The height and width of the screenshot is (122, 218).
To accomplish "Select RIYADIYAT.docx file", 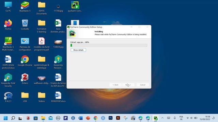I will [x=58, y=97].
